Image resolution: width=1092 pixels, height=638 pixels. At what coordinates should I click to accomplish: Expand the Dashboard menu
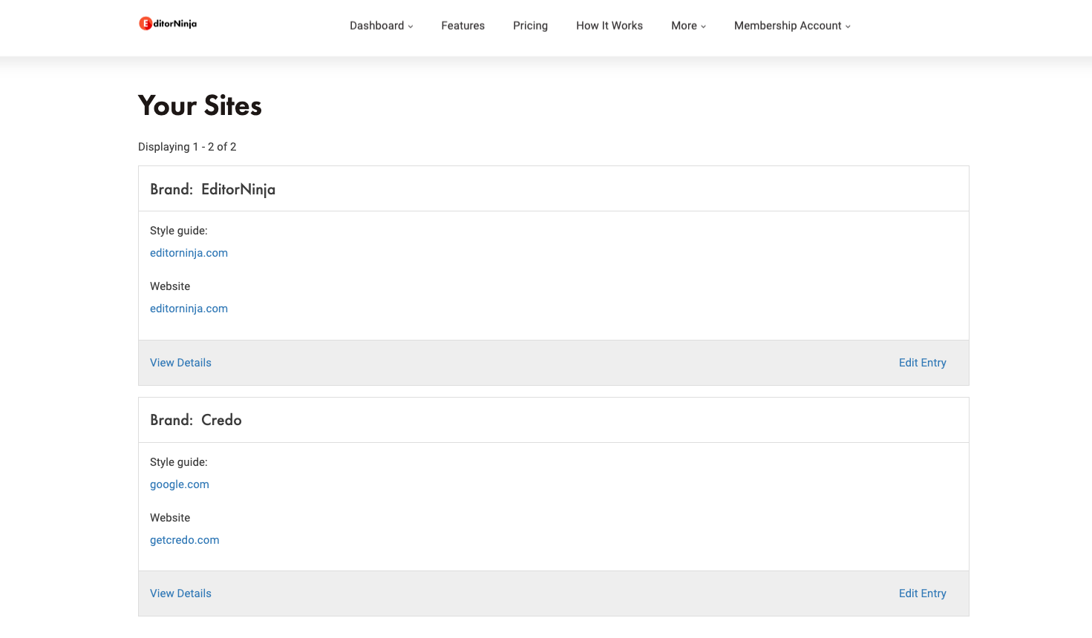click(381, 25)
